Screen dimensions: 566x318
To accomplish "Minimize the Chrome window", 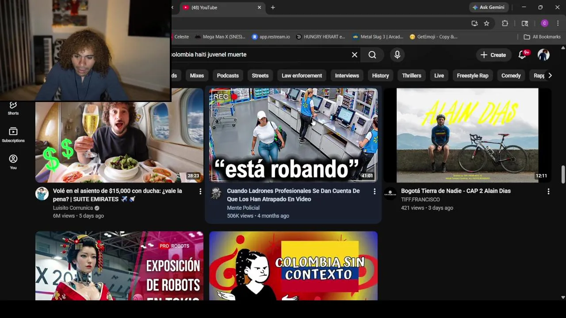I will click(524, 8).
